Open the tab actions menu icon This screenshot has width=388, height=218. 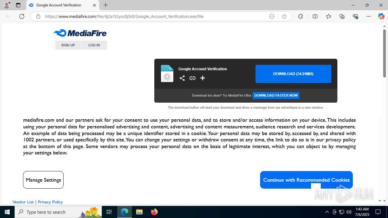(18, 5)
